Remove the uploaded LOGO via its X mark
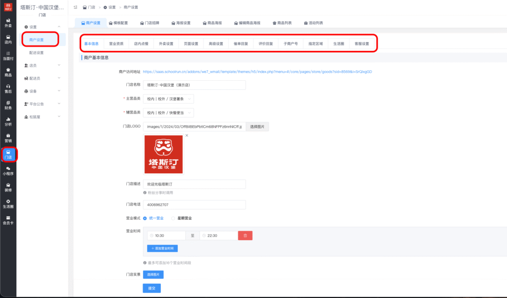This screenshot has height=298, width=507. (187, 135)
